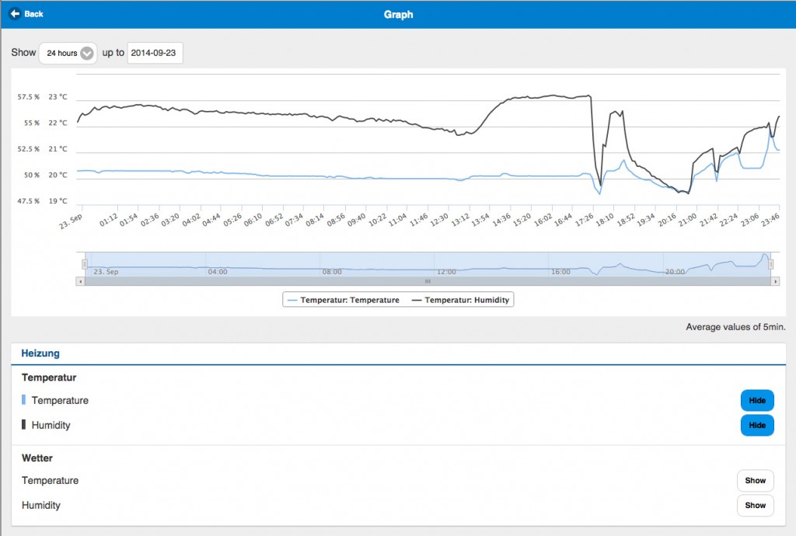Click the navigator scrollbar center grip
The image size is (796, 536).
pyautogui.click(x=427, y=281)
